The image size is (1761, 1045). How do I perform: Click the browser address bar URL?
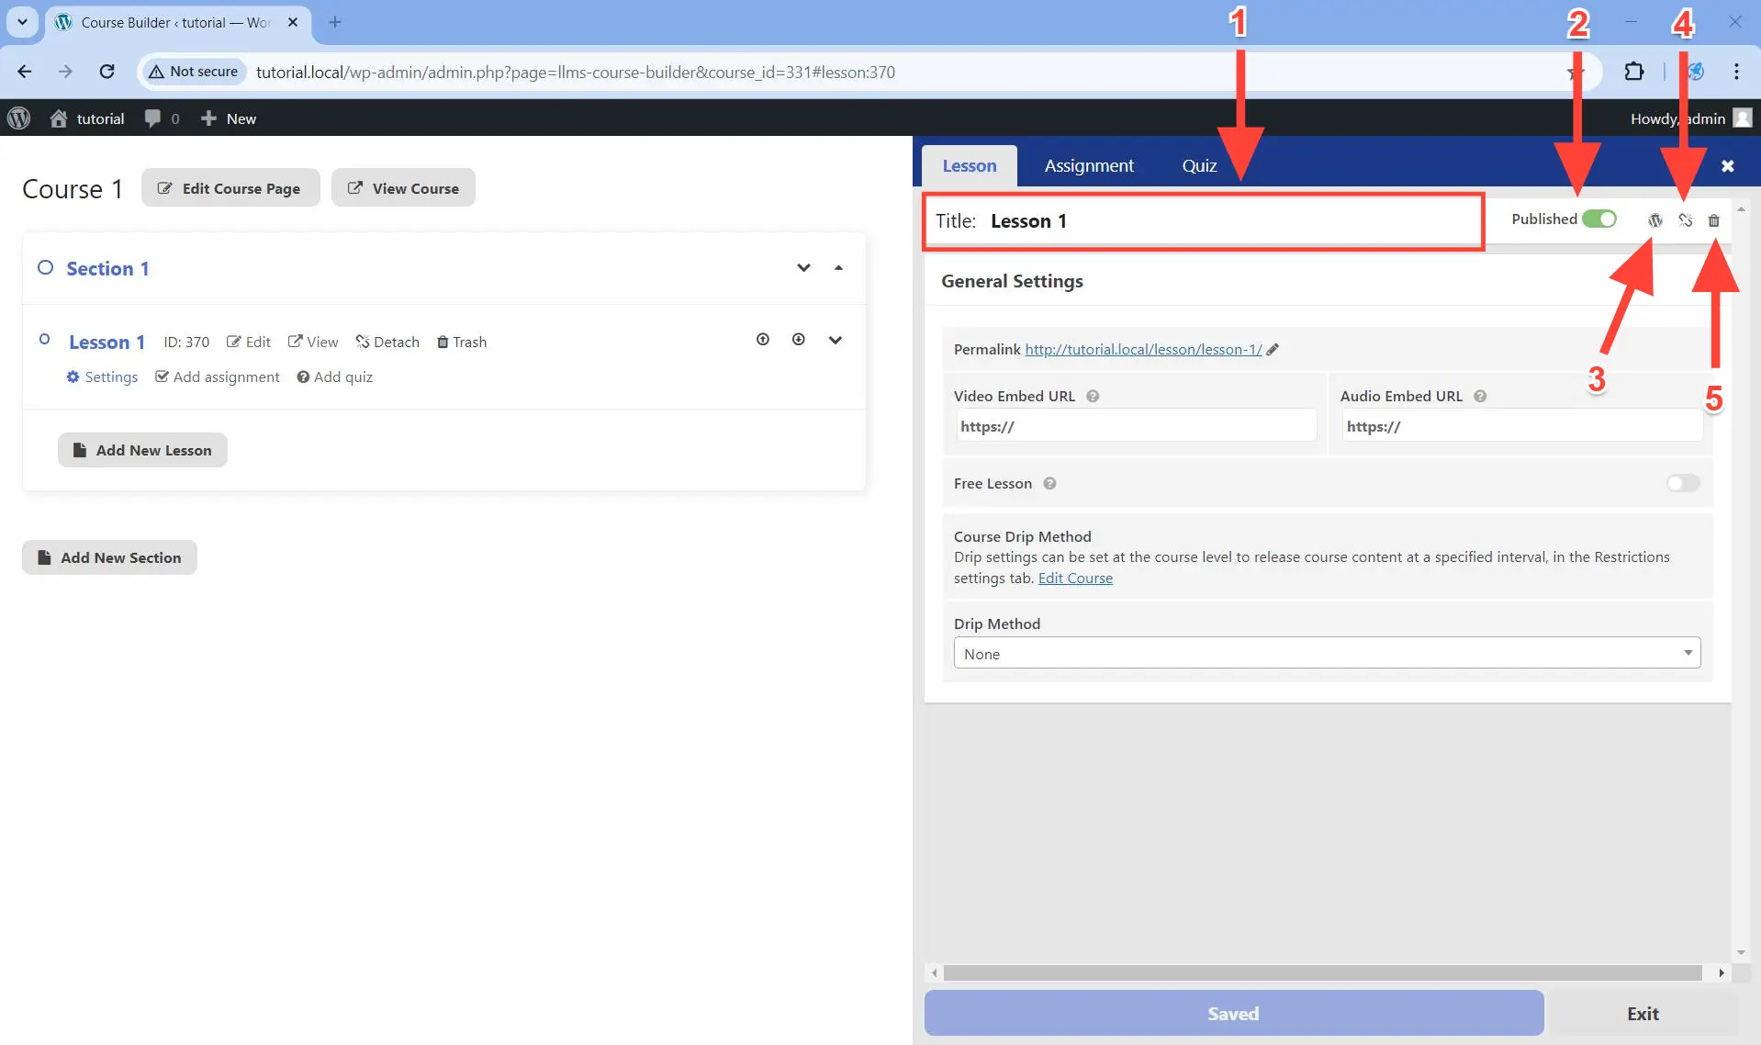point(576,72)
